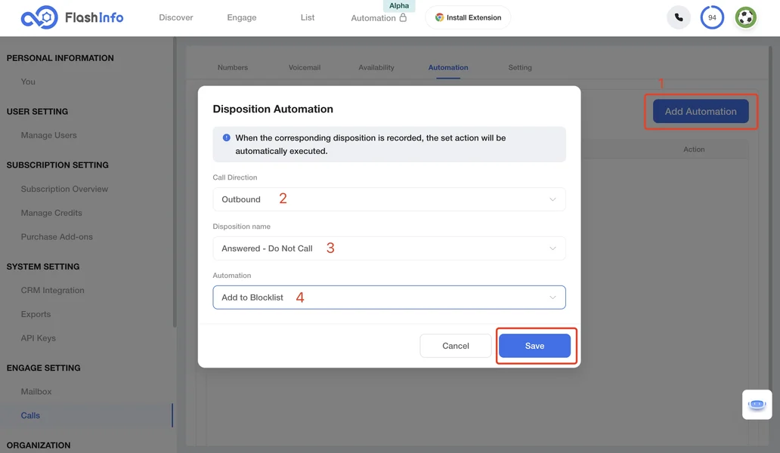Expand the Call Direction dropdown chevron

coord(552,199)
